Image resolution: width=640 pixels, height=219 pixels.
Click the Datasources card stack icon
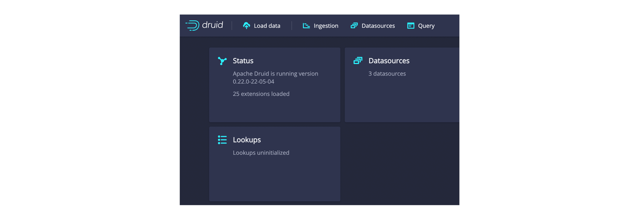pos(358,60)
